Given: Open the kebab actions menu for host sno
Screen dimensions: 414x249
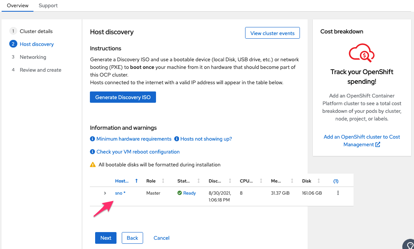Looking at the screenshot, I should pyautogui.click(x=338, y=193).
